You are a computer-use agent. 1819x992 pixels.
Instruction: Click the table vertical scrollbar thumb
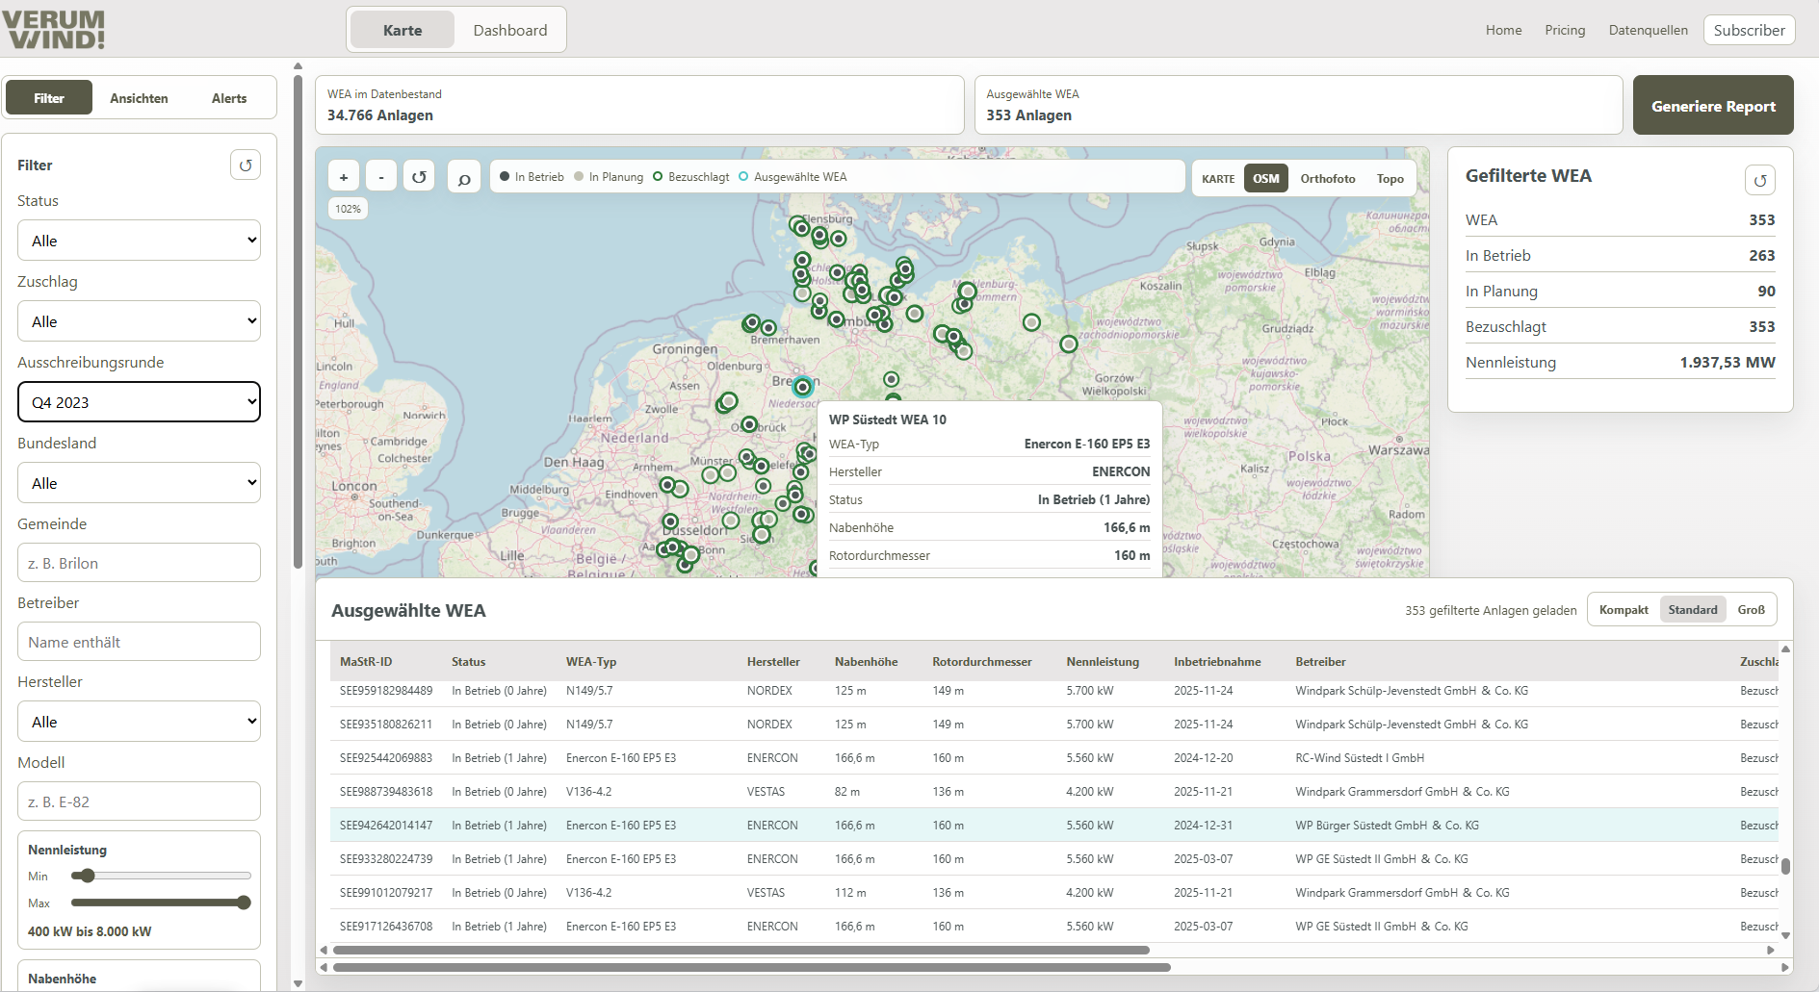pyautogui.click(x=1785, y=866)
